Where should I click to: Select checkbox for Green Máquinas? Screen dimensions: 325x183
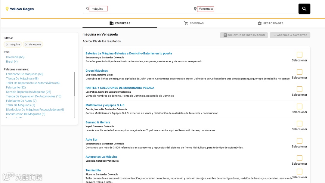point(299,72)
